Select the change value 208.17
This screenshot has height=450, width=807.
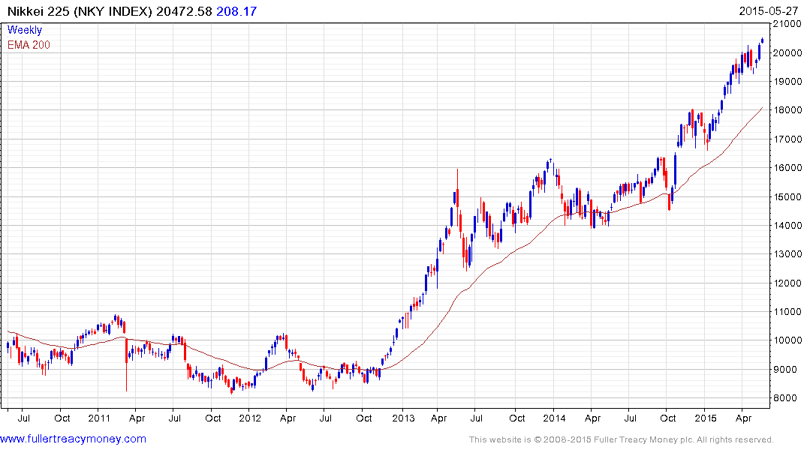(236, 11)
